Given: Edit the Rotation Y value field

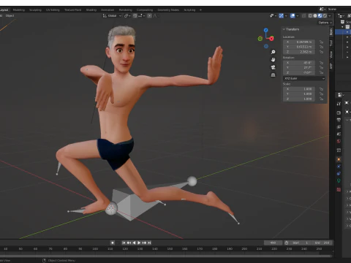Looking at the screenshot, I should (x=299, y=68).
